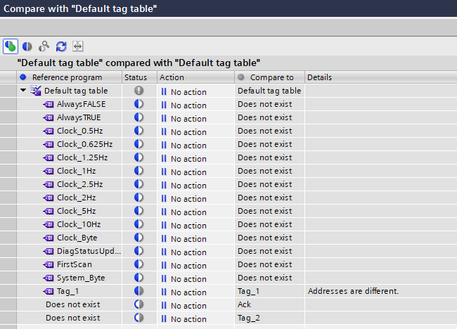Sort by the Status column header
Viewport: 457px width, 329px height.
[x=139, y=77]
